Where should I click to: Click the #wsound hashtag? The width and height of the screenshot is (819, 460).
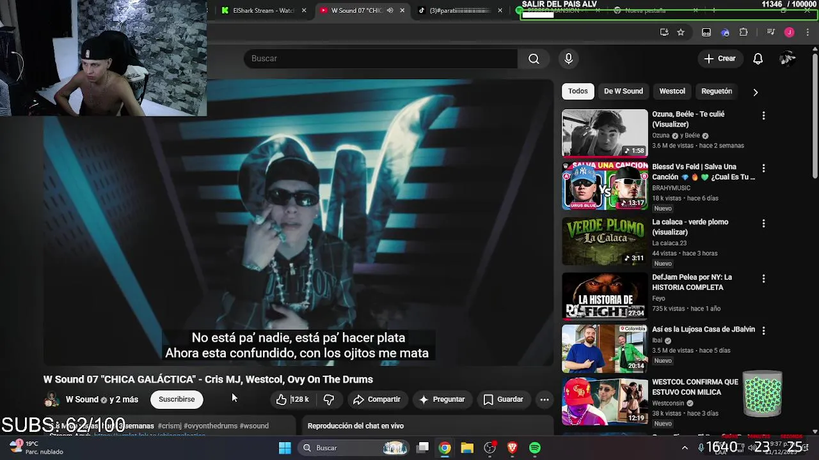coord(254,425)
